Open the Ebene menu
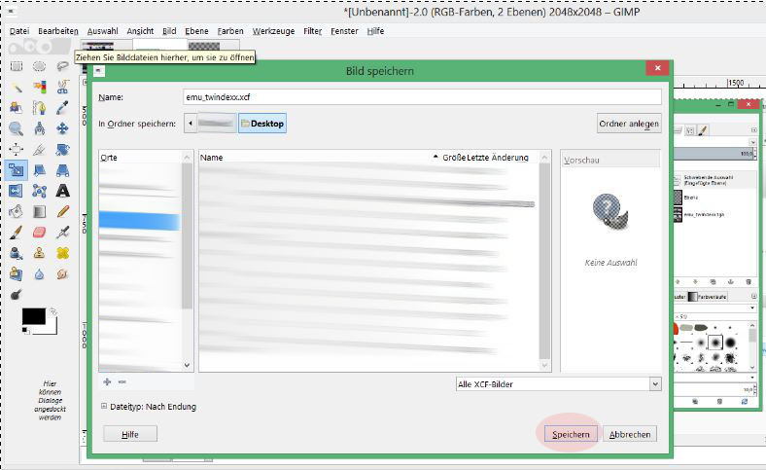This screenshot has height=470, width=766. pyautogui.click(x=197, y=31)
